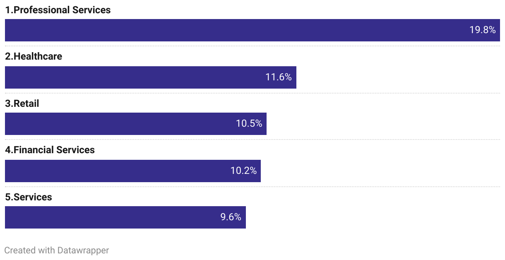The image size is (505, 260).
Task: Click the "4.Financial Services" heading
Action: pyautogui.click(x=50, y=150)
